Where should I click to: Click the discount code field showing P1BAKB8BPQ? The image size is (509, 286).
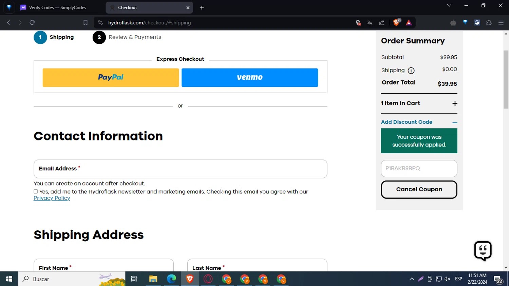pos(419,168)
